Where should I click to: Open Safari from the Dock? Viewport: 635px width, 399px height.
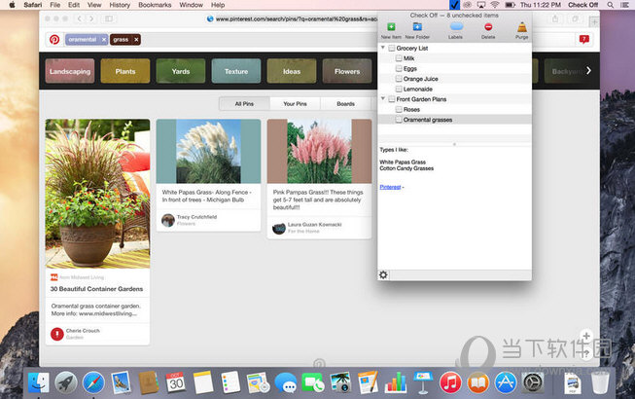[93, 382]
